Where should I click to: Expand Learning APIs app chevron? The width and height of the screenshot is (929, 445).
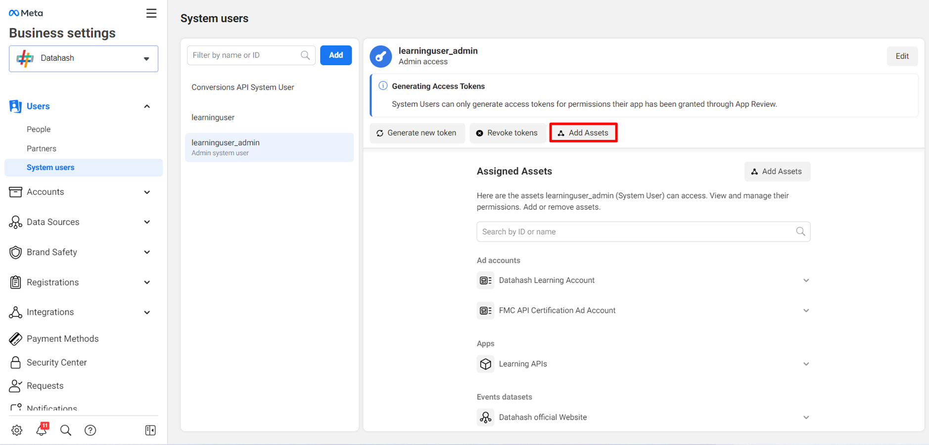[806, 364]
